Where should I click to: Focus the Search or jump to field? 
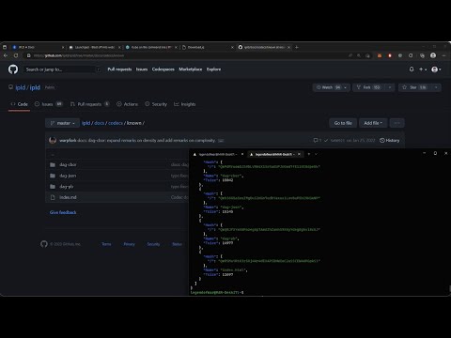coord(63,69)
